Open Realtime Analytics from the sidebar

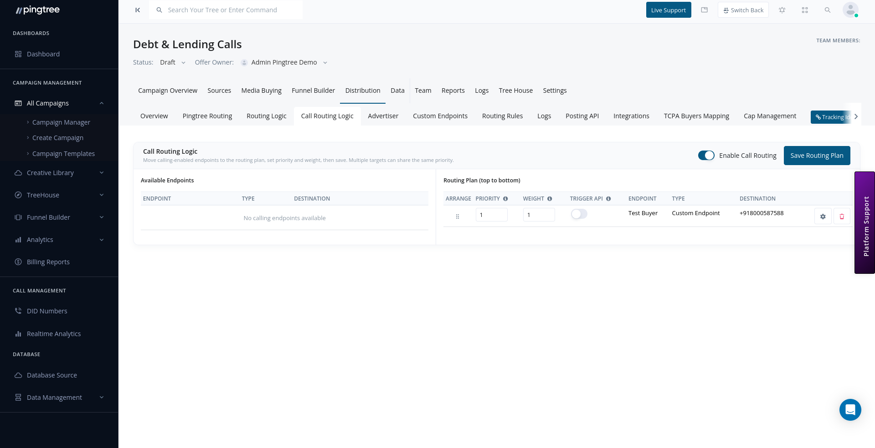pos(54,333)
